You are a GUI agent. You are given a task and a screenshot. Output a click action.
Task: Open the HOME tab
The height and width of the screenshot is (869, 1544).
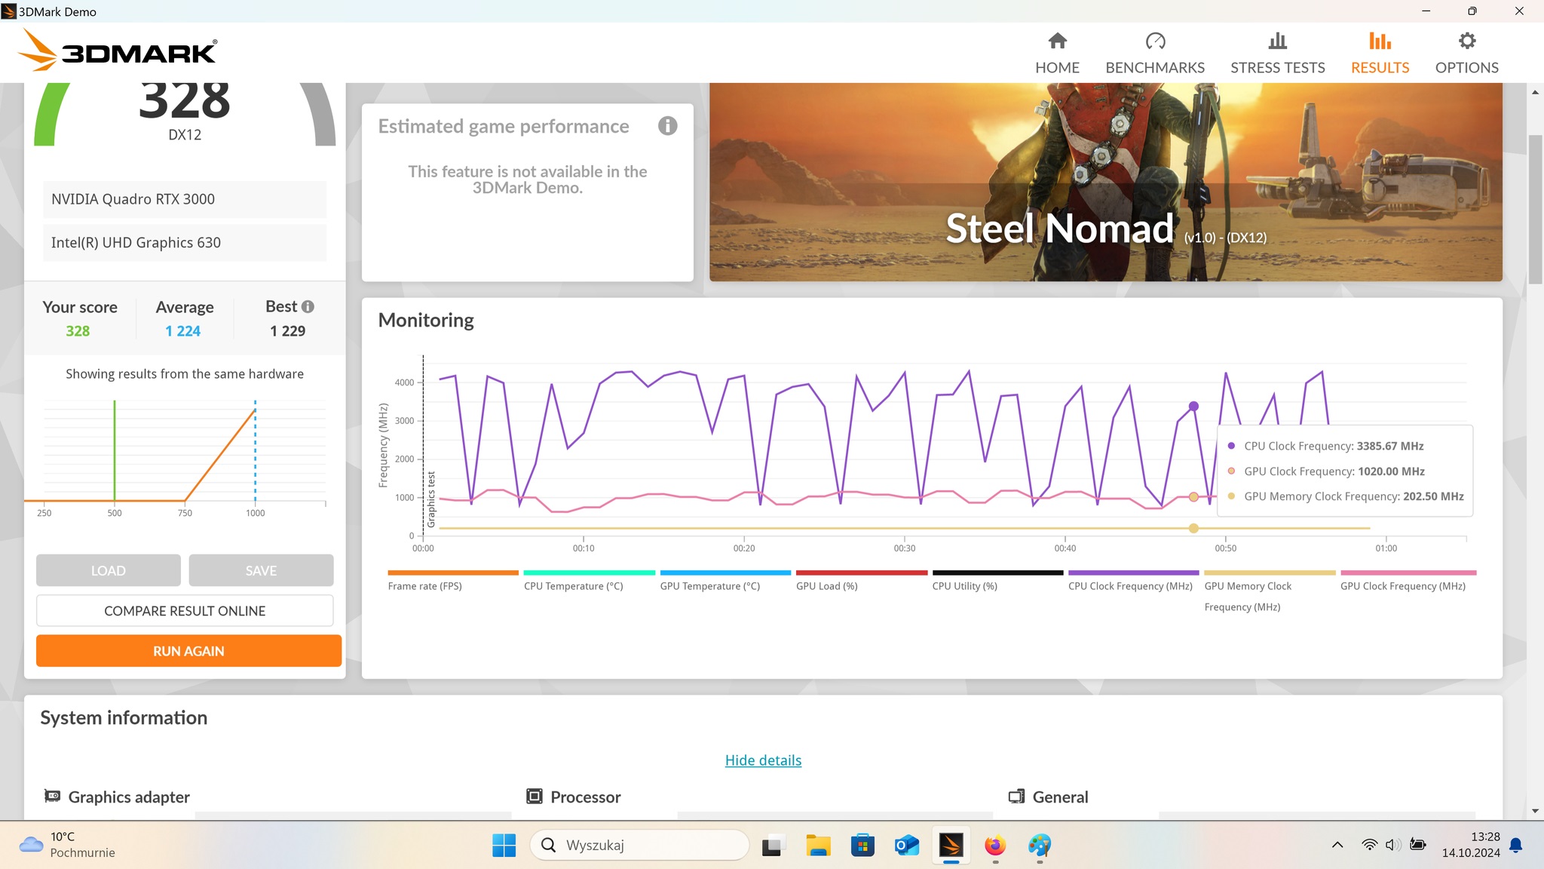[x=1057, y=53]
